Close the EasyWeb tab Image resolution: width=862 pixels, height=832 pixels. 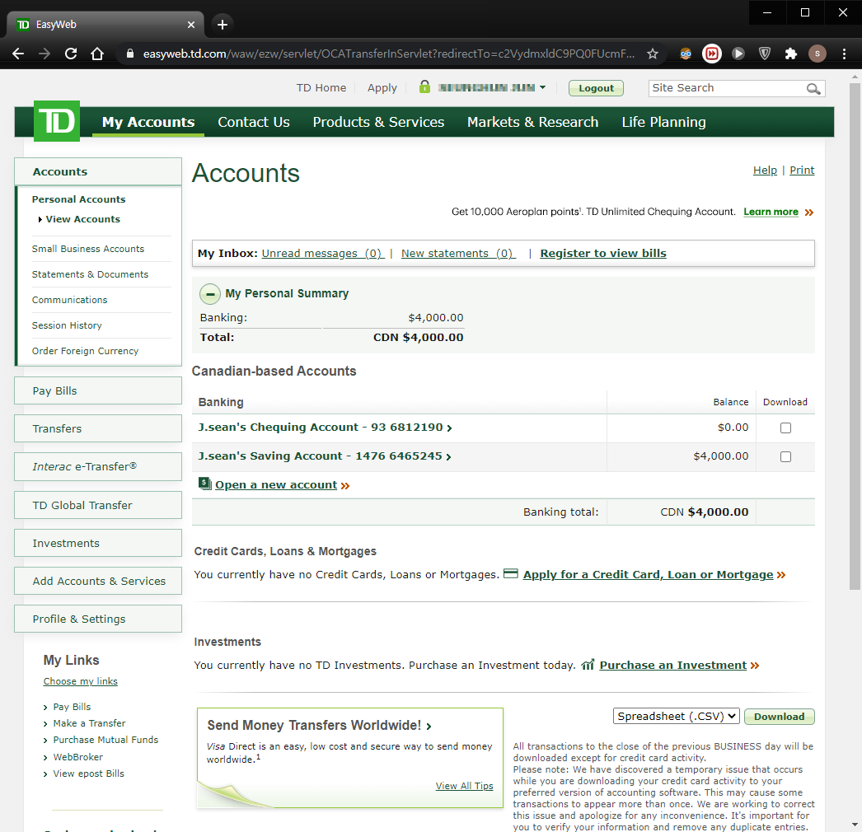tap(190, 25)
